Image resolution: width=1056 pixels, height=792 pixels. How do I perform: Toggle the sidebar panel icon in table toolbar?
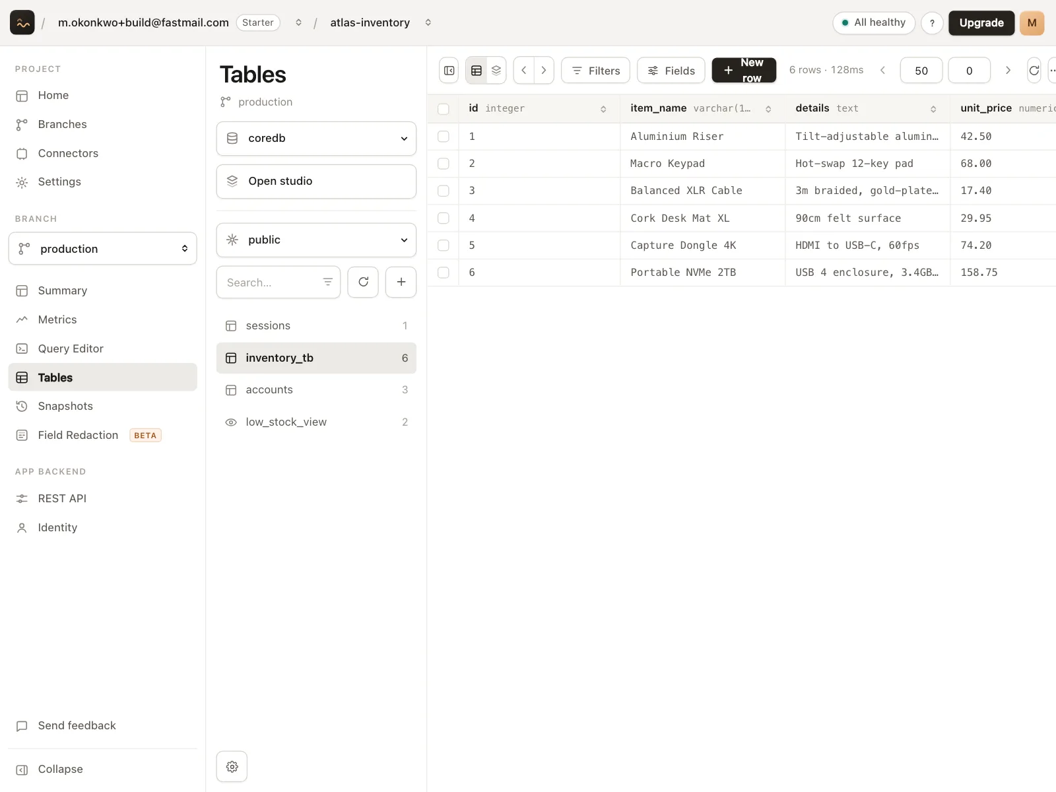(x=449, y=71)
